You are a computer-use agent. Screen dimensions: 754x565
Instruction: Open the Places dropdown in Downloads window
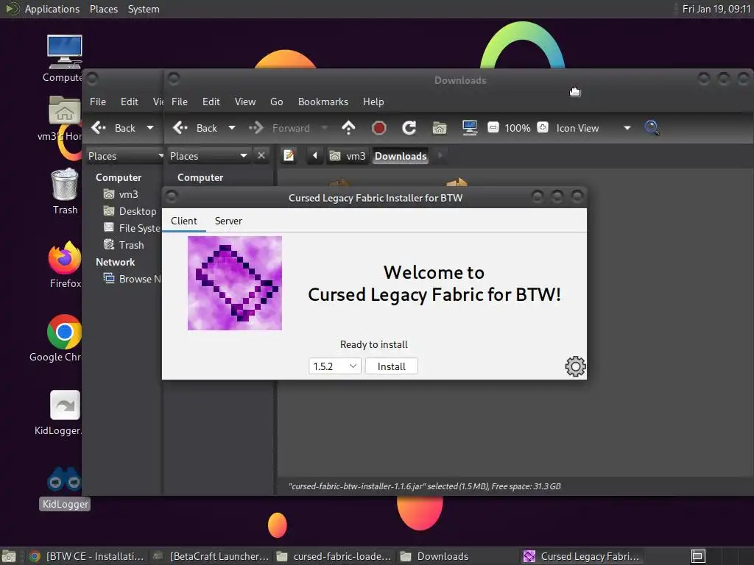[x=208, y=156]
